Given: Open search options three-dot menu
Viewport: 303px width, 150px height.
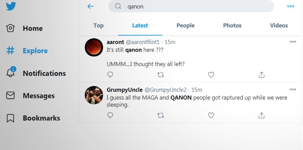Looking at the screenshot, I should tap(290, 6).
